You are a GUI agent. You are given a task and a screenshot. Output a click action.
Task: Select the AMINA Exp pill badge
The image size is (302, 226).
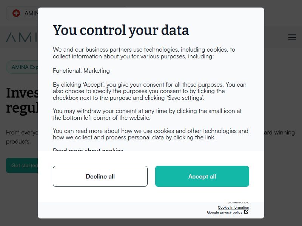point(23,67)
